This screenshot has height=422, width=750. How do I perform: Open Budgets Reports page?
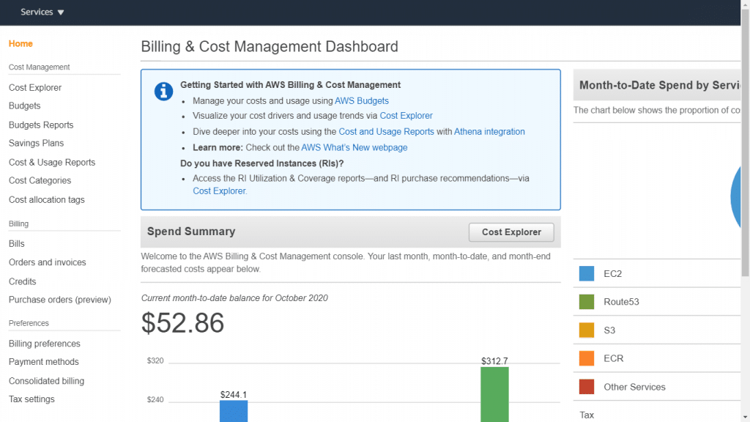(x=41, y=125)
